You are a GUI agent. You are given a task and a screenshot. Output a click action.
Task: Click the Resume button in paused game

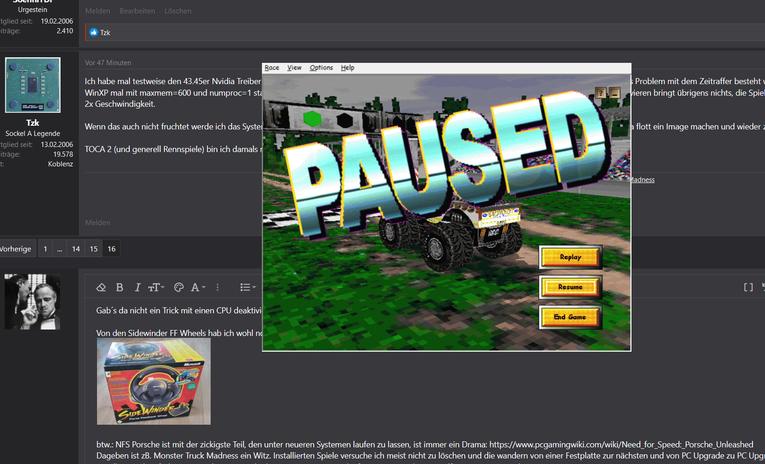[571, 287]
